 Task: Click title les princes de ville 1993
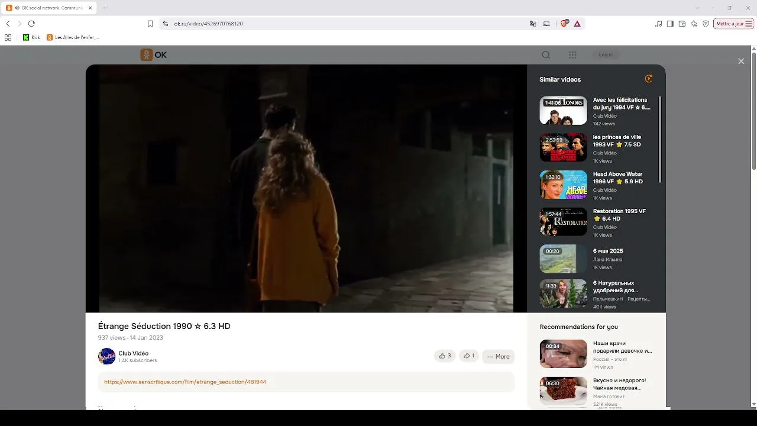point(617,141)
